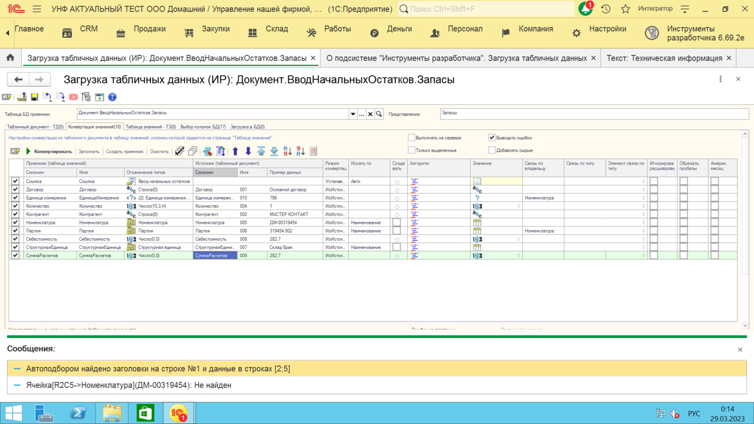754x424 pixels.
Task: Enable 'Выполнять на сервере' checkbox
Action: pos(412,138)
